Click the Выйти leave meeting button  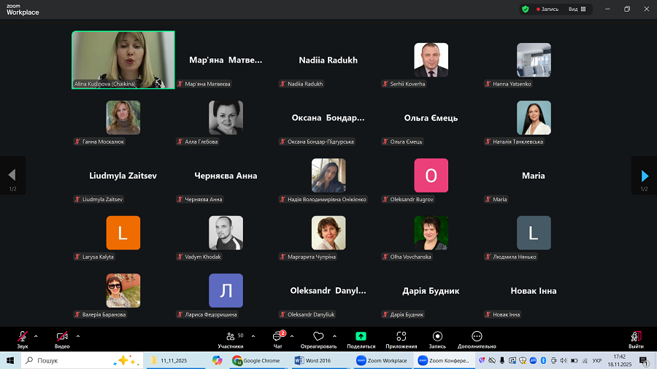coord(636,338)
